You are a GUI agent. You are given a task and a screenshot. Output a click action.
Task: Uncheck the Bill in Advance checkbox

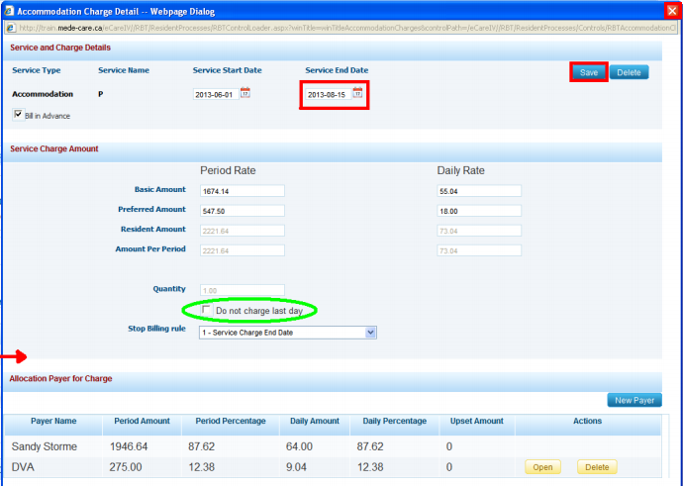pos(18,115)
